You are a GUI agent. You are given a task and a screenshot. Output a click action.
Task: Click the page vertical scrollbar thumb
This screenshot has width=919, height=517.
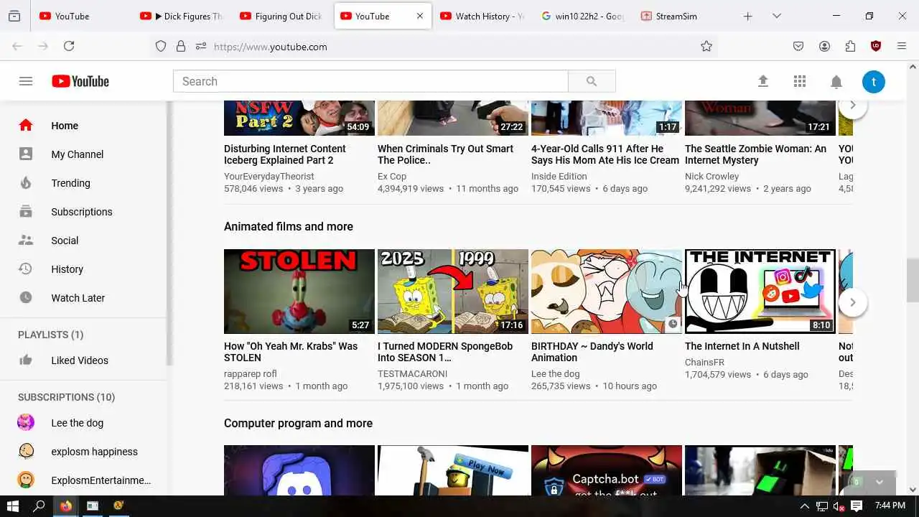tap(913, 280)
